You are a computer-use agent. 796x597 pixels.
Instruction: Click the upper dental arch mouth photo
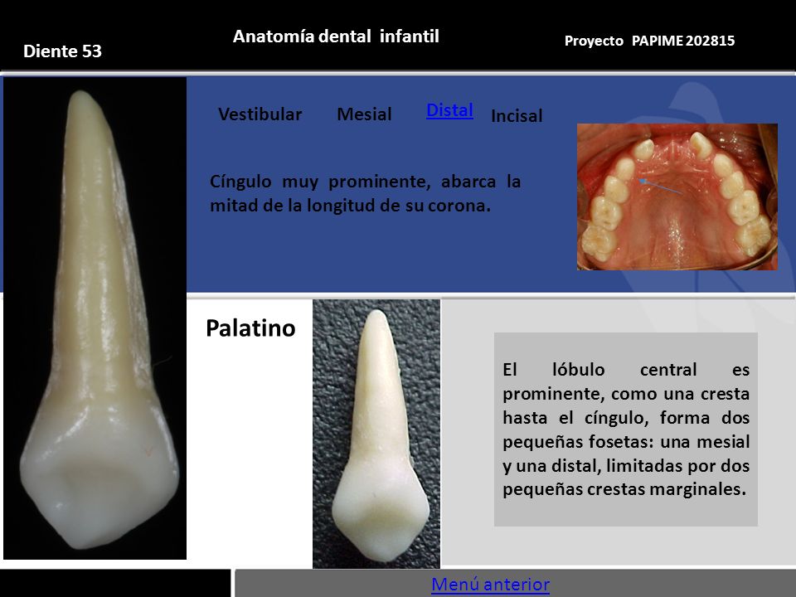(x=677, y=197)
